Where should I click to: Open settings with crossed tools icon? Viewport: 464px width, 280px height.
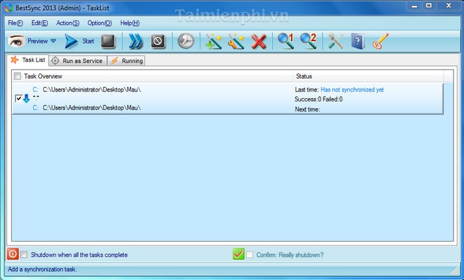point(335,41)
